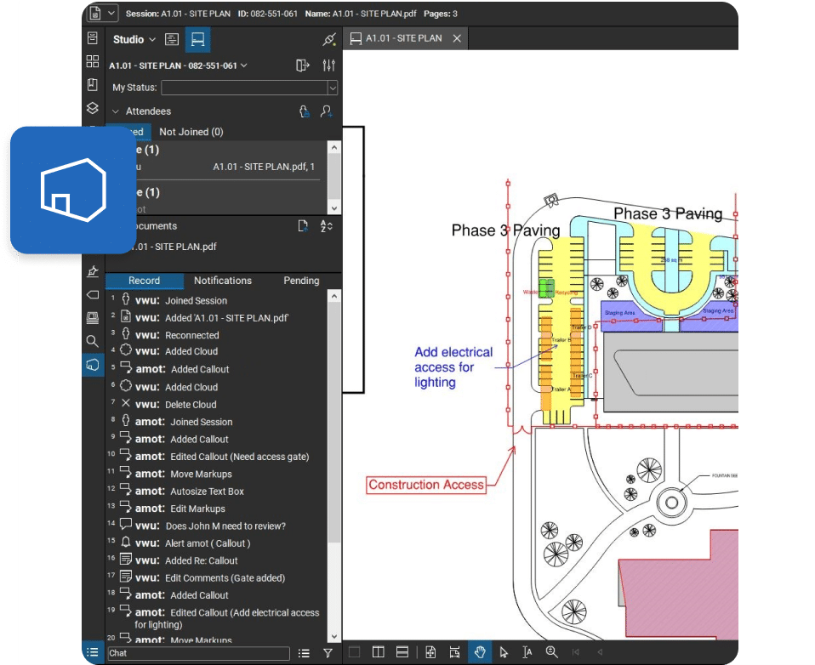Click the list icon beside Chat field
This screenshot has height=665, width=815.
pyautogui.click(x=304, y=653)
